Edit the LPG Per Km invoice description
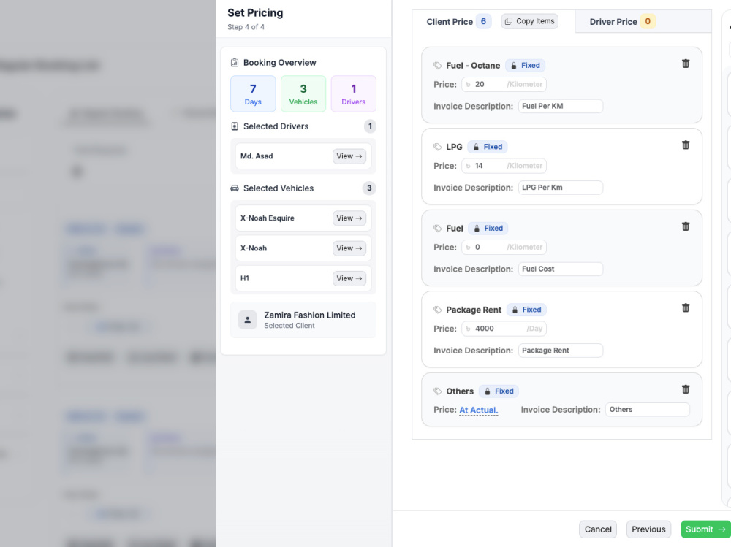 [561, 188]
